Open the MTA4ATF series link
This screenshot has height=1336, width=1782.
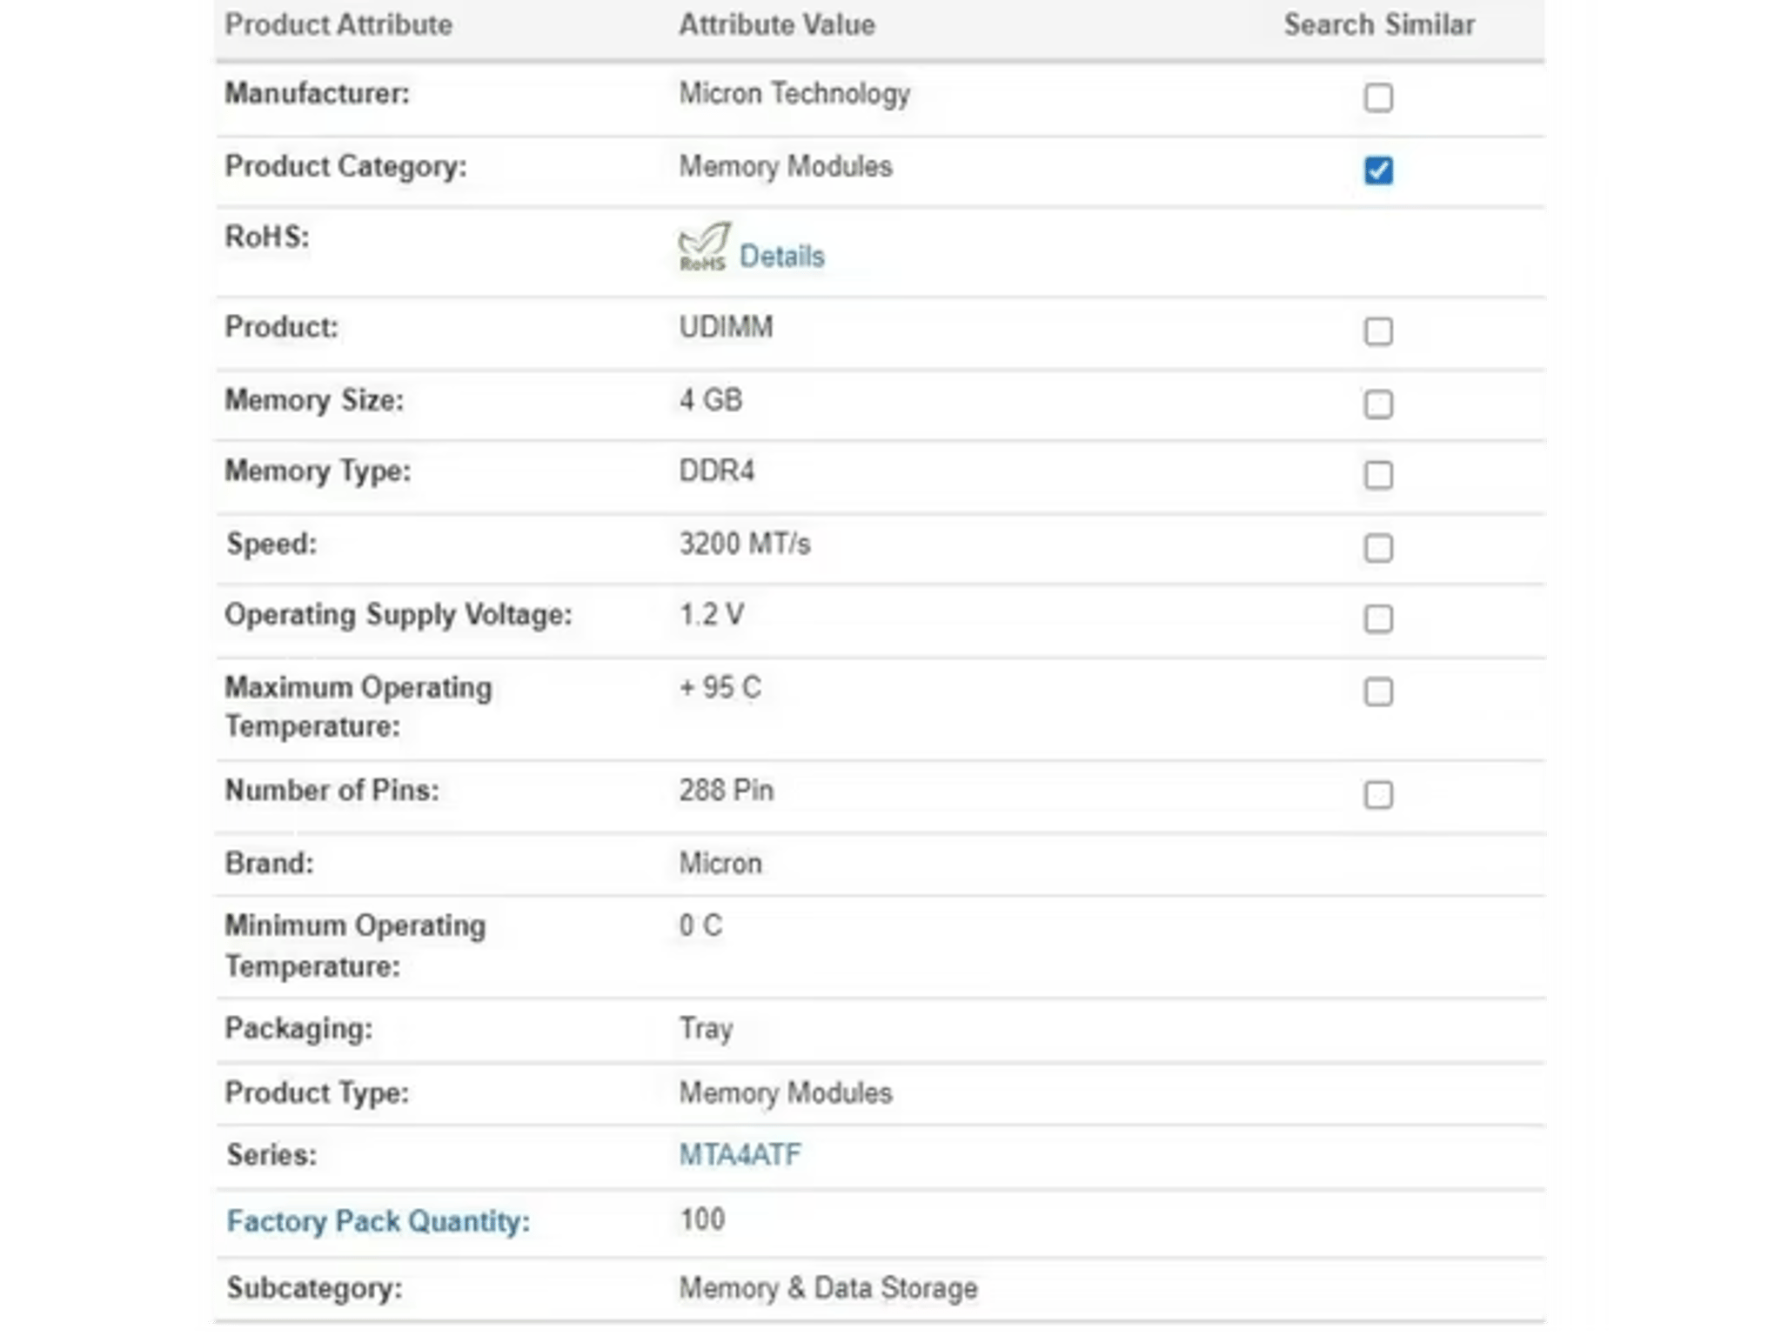tap(740, 1155)
